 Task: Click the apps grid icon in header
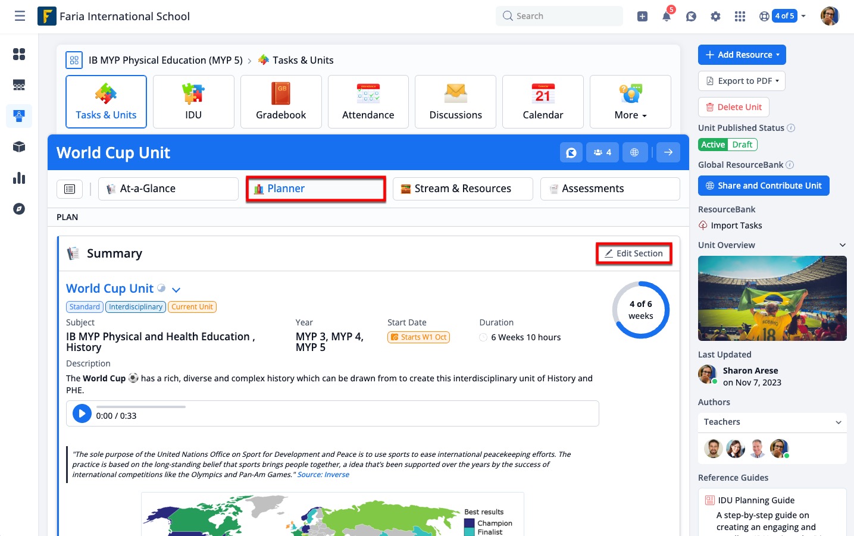[740, 17]
